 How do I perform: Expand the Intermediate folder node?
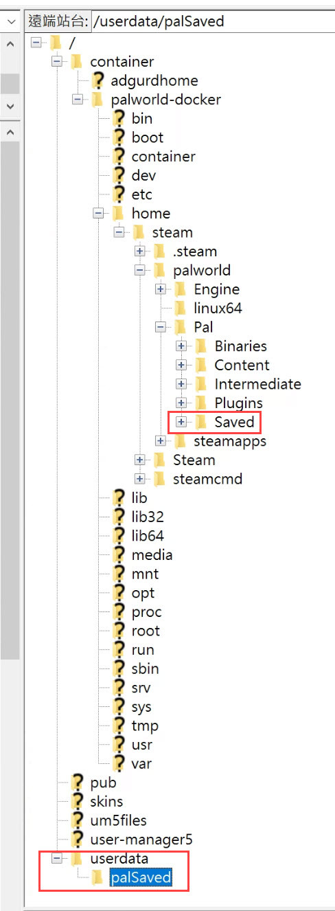click(181, 384)
